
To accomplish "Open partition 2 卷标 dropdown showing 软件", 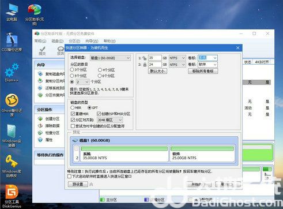I will pyautogui.click(x=207, y=65).
